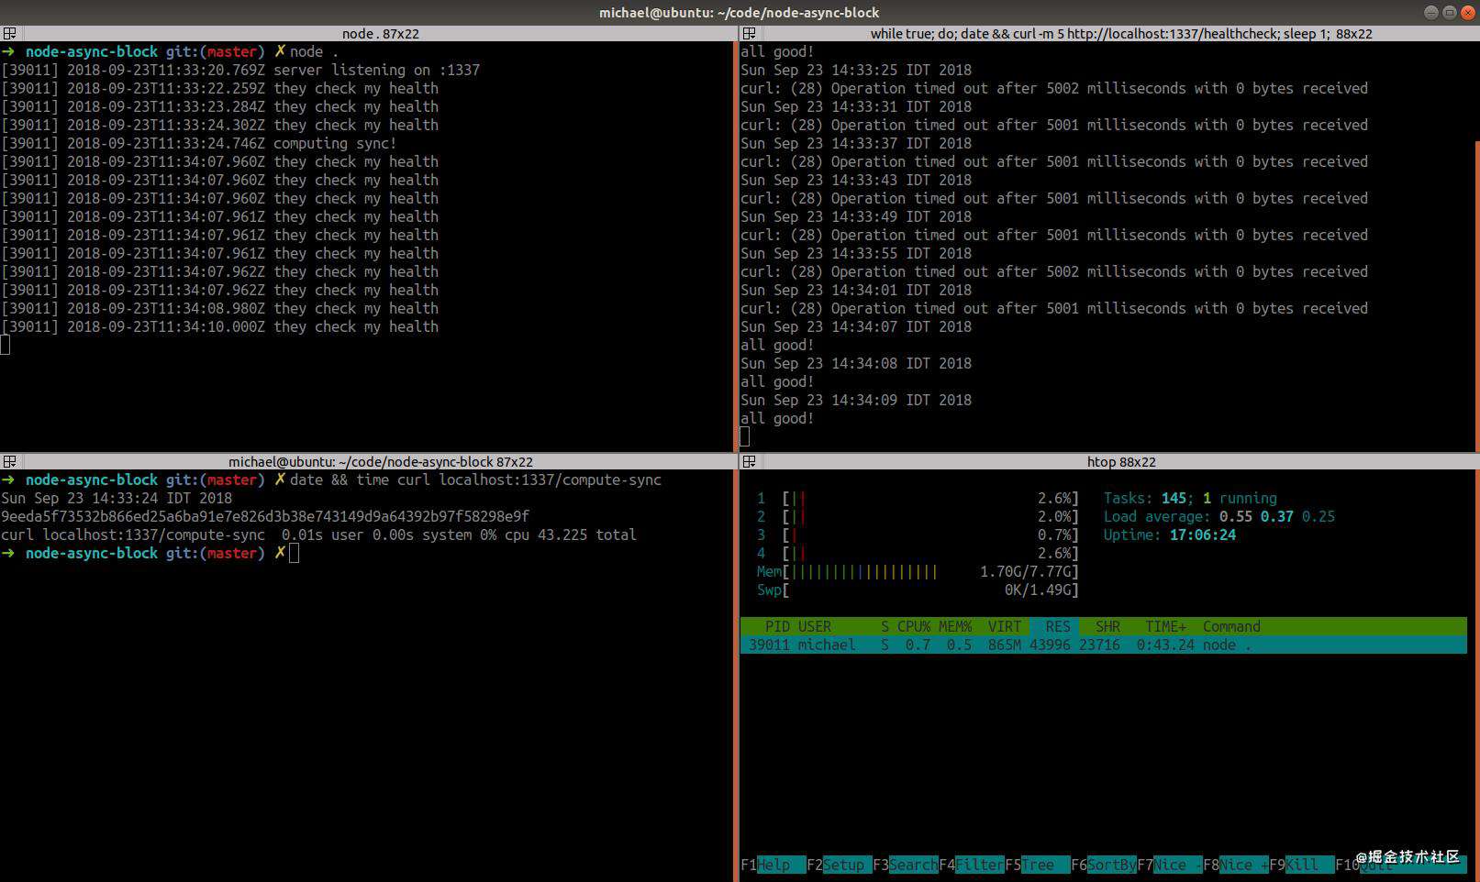Click the 'node .' command in the node pane's prompt line

[x=314, y=51]
